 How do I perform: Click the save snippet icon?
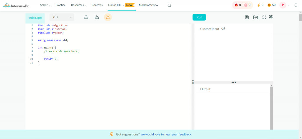pos(247,17)
